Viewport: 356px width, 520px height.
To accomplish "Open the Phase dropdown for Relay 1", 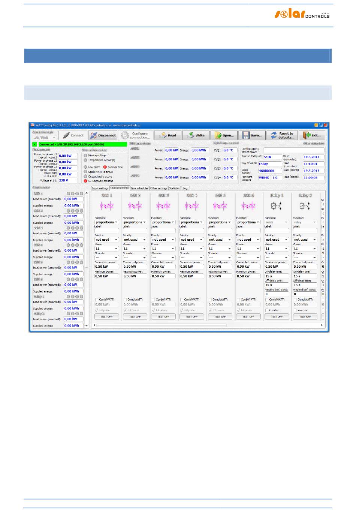I will [x=277, y=249].
